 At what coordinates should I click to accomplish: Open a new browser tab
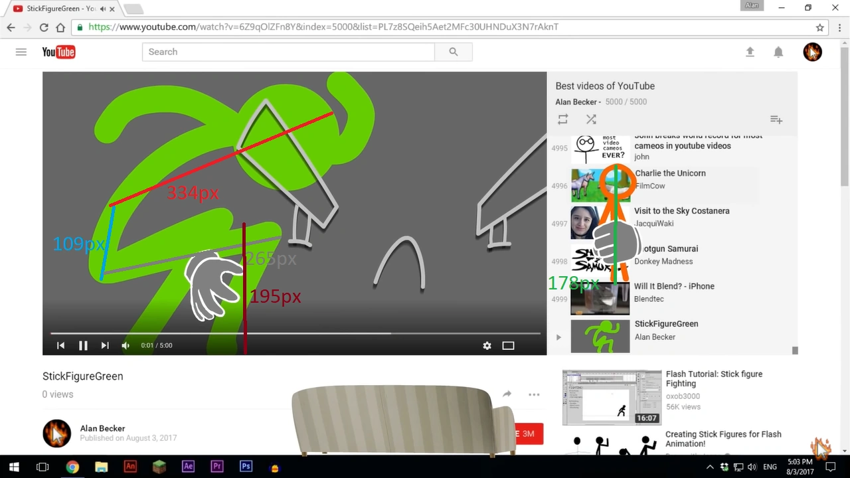tap(133, 9)
